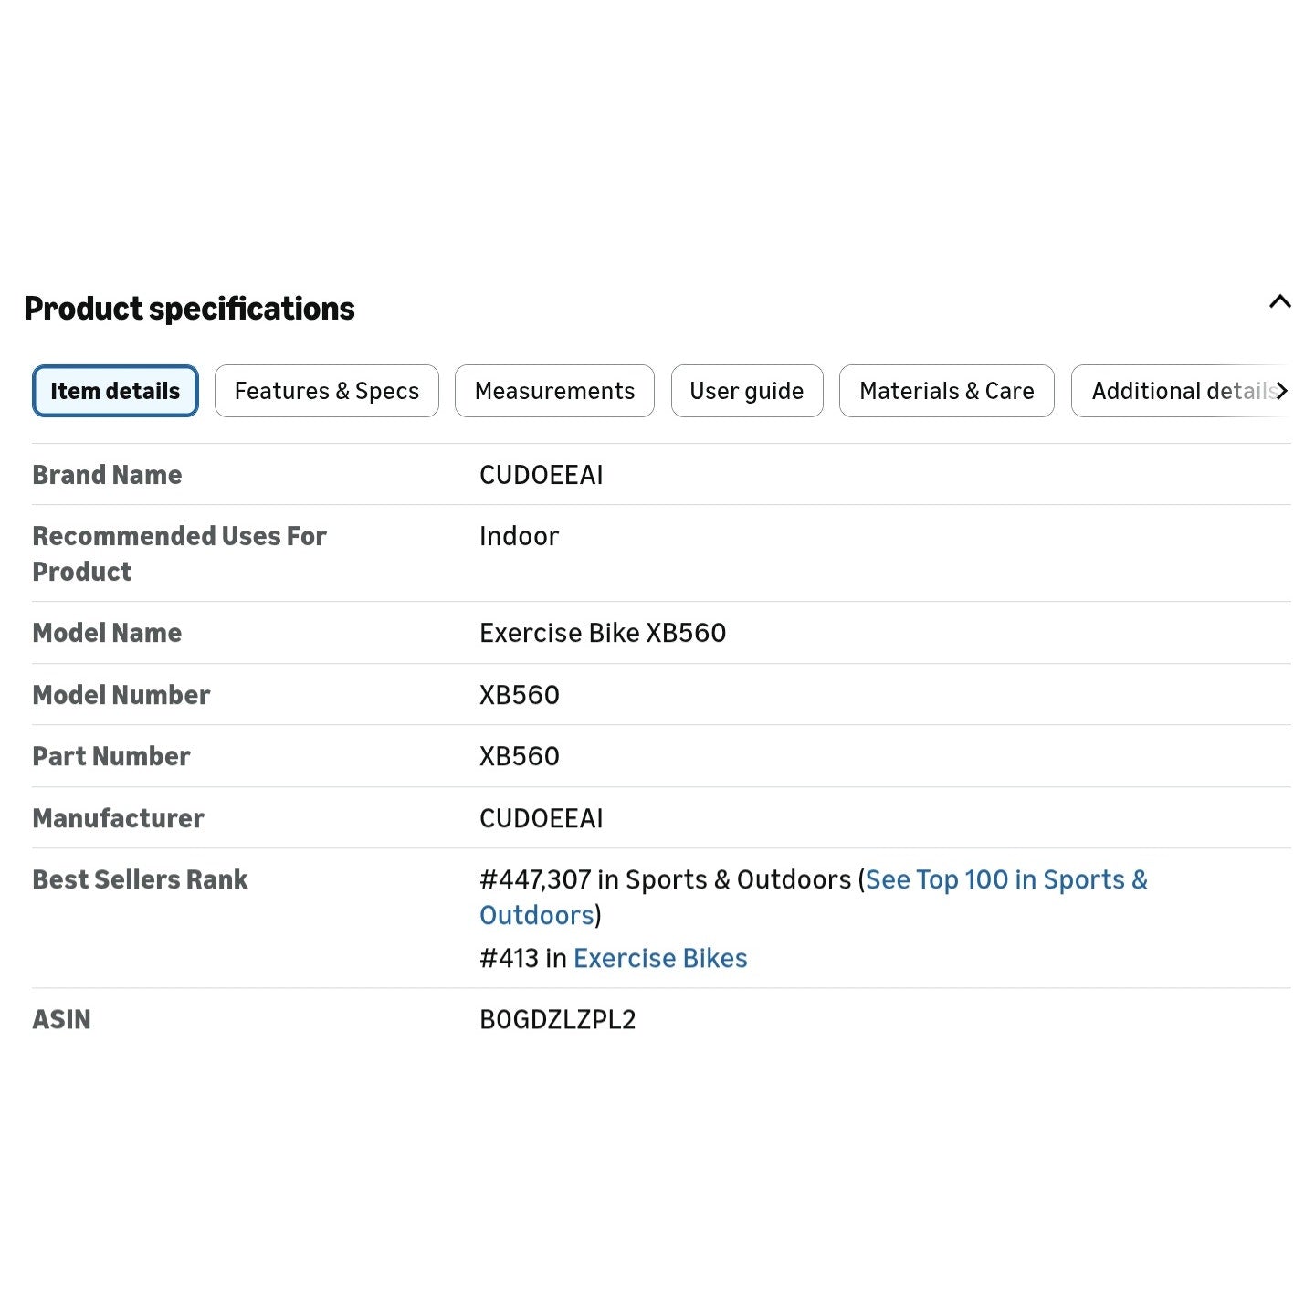Click the ASIN value B0GDZLZPL2
Viewport: 1315px width, 1315px height.
pyautogui.click(x=558, y=1019)
